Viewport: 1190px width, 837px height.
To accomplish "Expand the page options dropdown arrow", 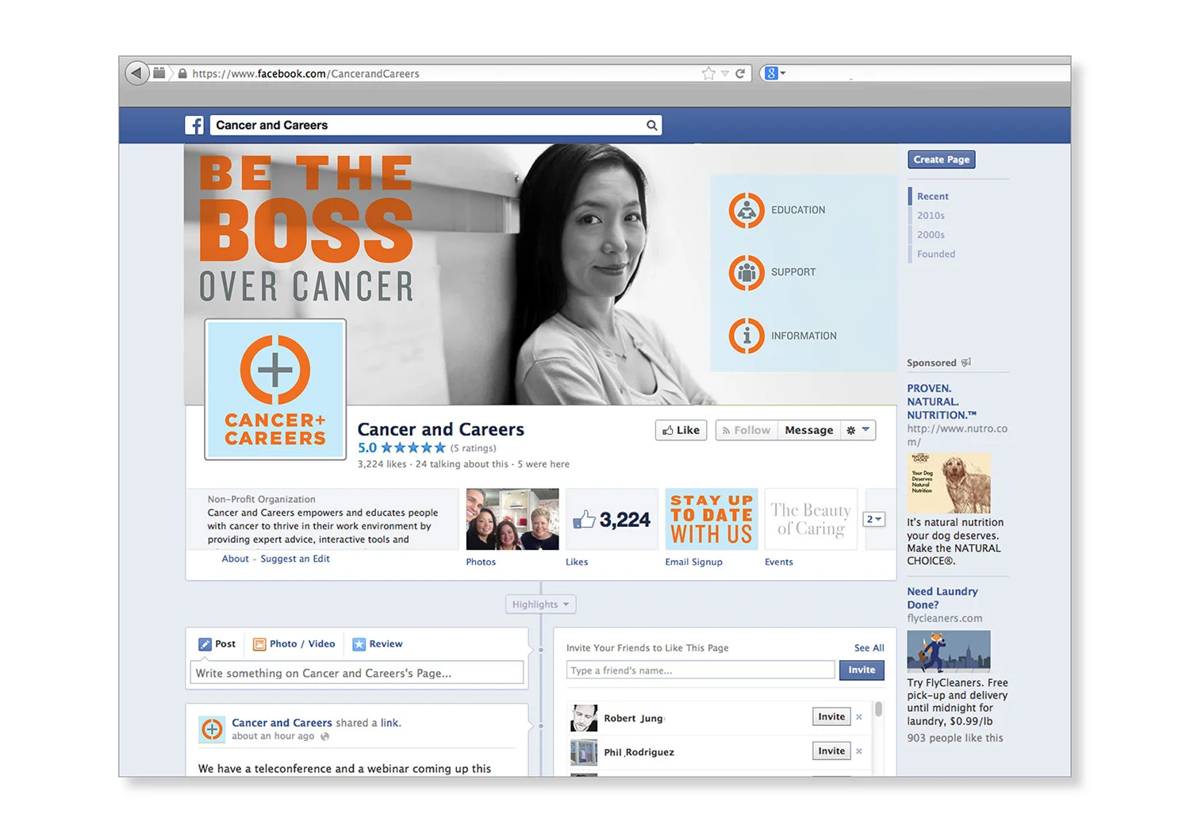I will click(x=866, y=429).
